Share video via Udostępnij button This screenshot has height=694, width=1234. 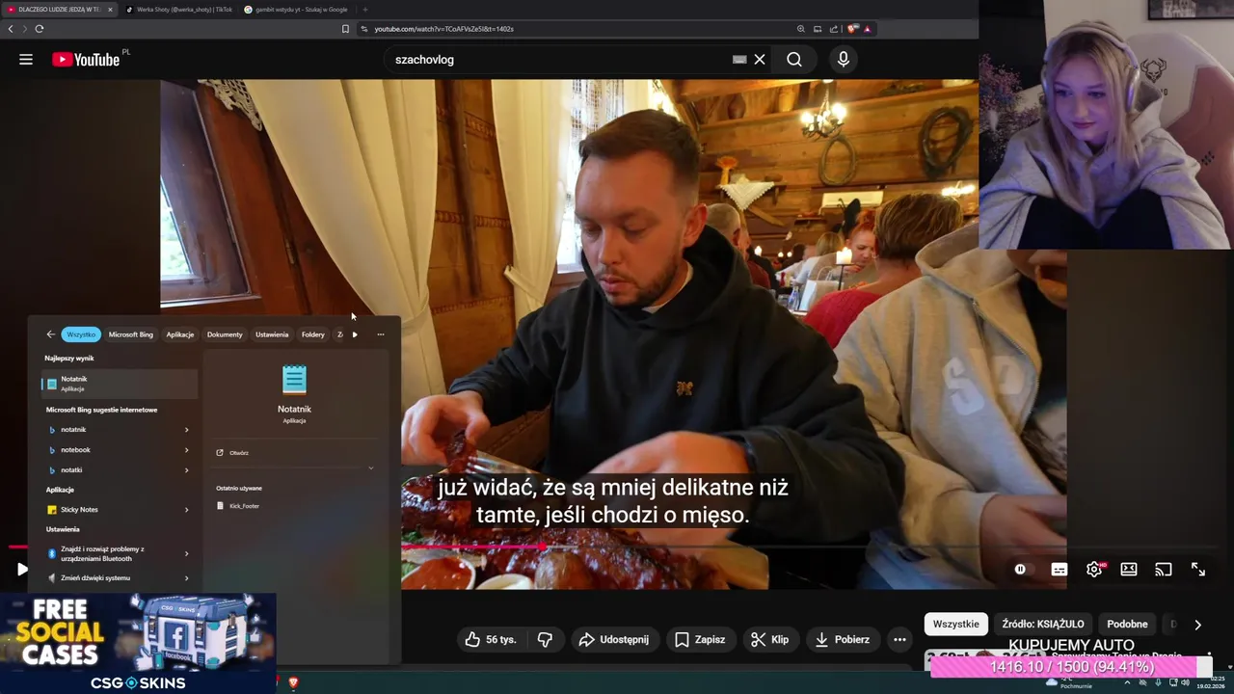click(613, 639)
